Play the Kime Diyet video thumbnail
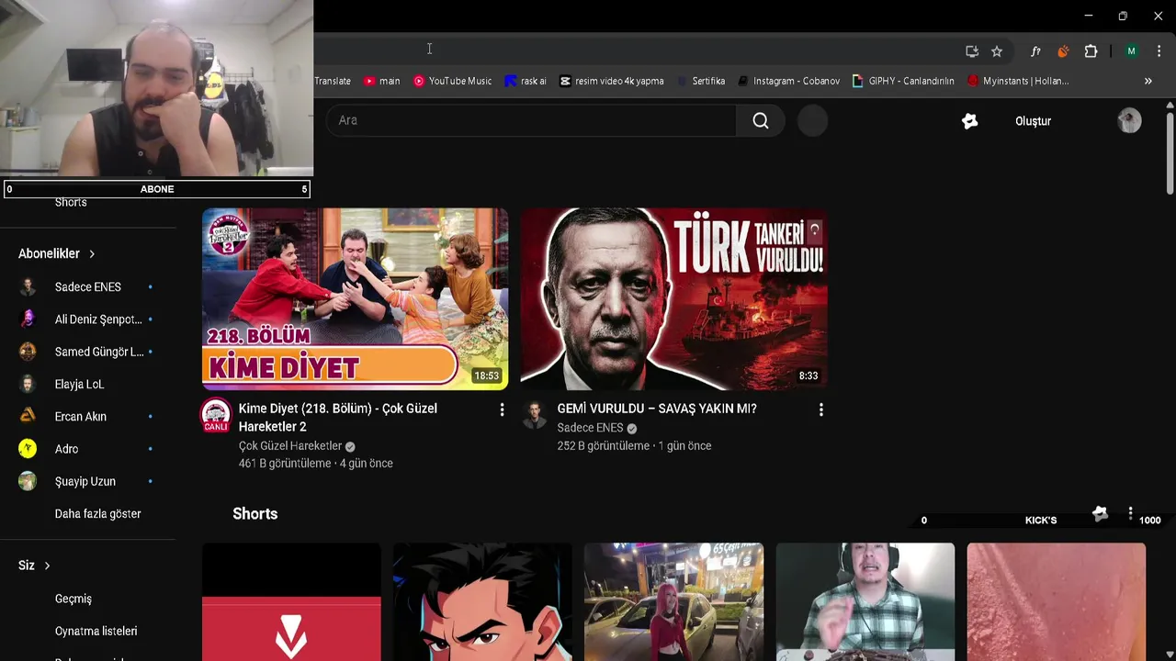Viewport: 1176px width, 661px height. pyautogui.click(x=355, y=299)
